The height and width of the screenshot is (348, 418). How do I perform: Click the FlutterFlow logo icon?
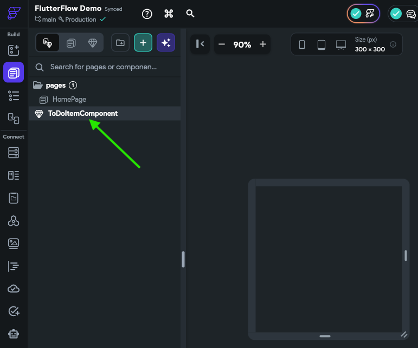(x=14, y=14)
